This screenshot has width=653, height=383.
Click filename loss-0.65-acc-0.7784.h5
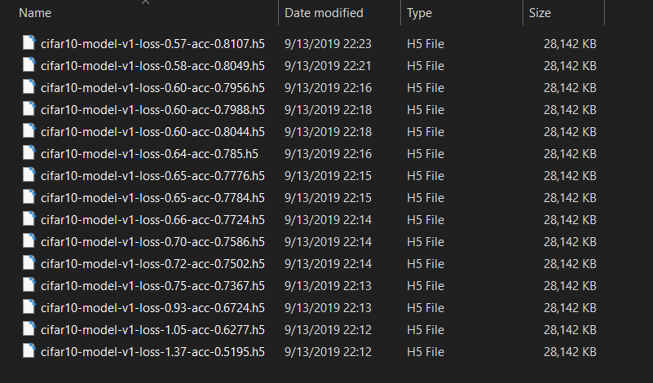click(x=152, y=198)
